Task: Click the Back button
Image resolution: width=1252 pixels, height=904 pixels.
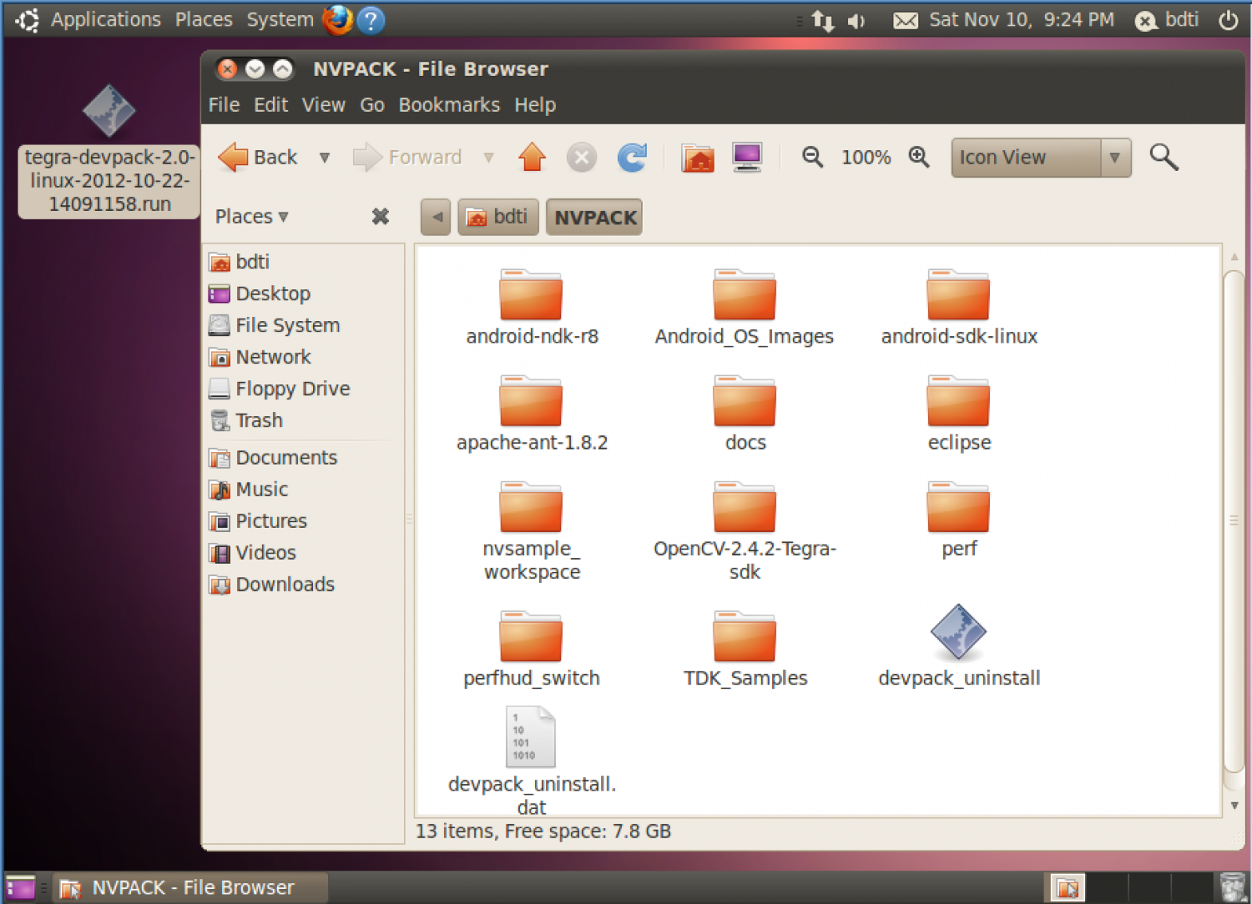Action: click(259, 157)
